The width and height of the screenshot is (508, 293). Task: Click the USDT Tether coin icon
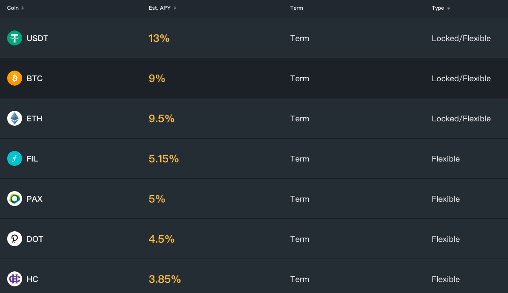pos(15,38)
